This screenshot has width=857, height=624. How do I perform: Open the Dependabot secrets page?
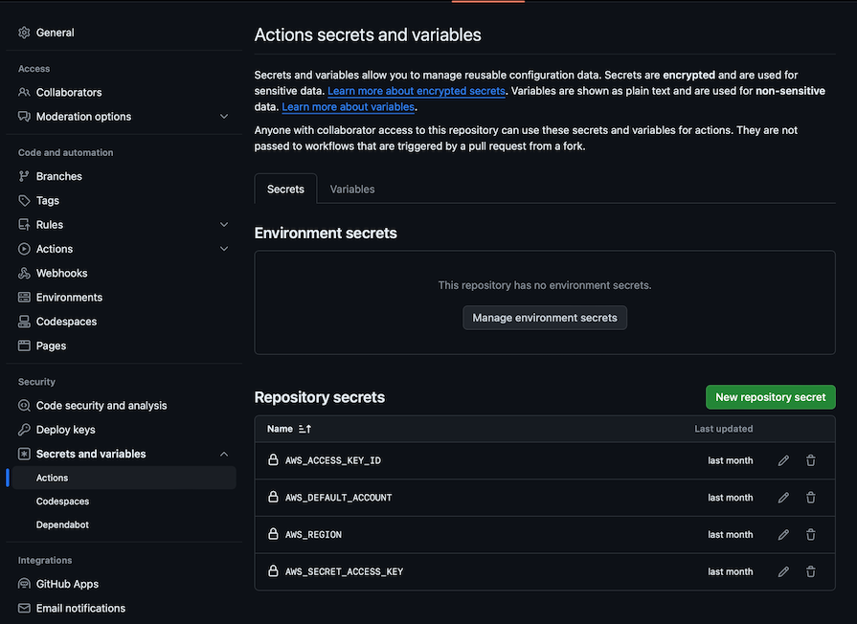61,524
